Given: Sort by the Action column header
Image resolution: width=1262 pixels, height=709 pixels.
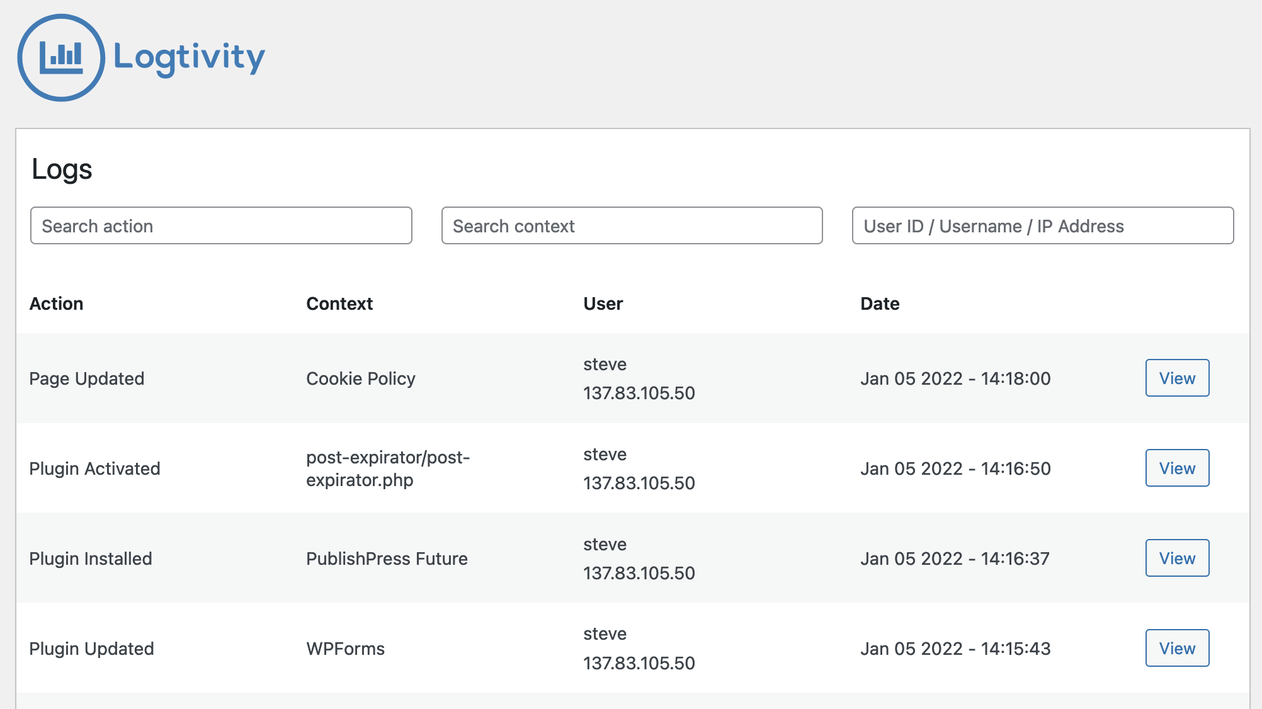Looking at the screenshot, I should pyautogui.click(x=57, y=303).
